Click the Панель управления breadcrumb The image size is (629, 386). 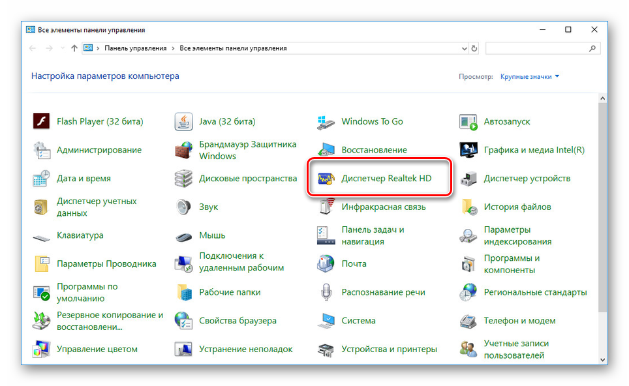pos(135,48)
